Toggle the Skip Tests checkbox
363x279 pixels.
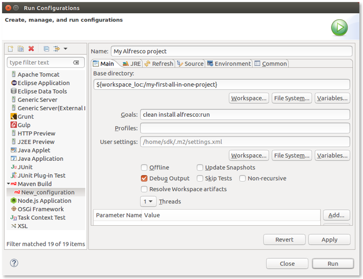tap(200, 178)
